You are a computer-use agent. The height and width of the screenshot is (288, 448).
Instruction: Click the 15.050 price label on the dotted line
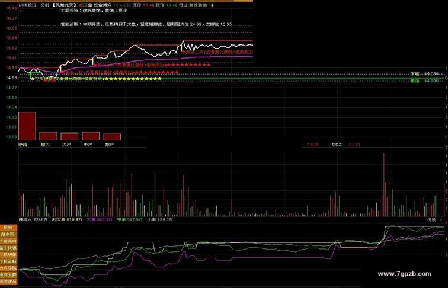431,74
